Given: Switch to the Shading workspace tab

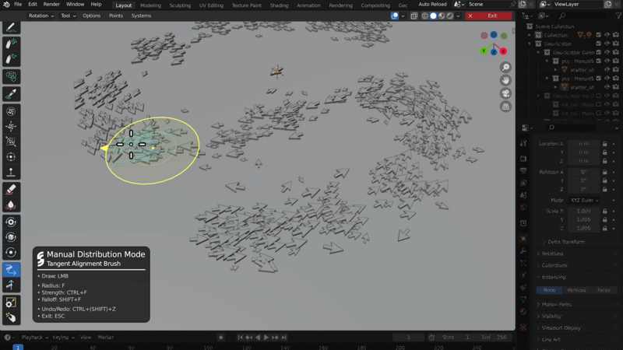Looking at the screenshot, I should click(279, 5).
